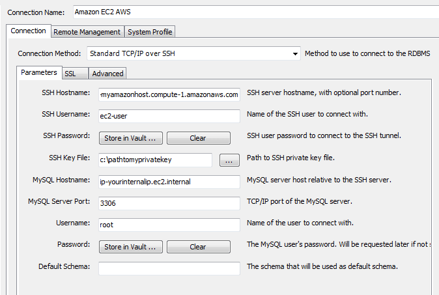439x295 pixels.
Task: Select the Connection tab
Action: coord(28,31)
